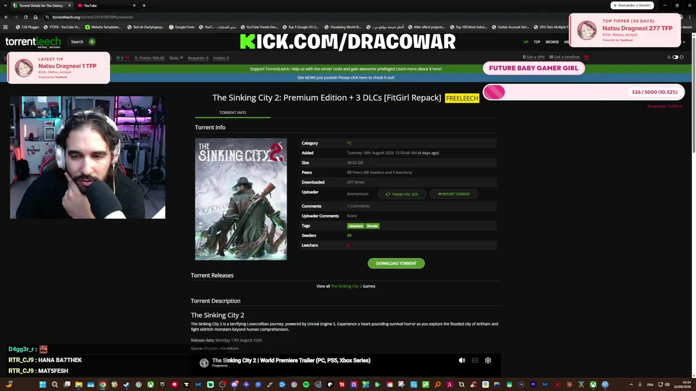Launch Google Chrome from the taskbar
Viewport: 696px width, 391px height.
point(102,384)
